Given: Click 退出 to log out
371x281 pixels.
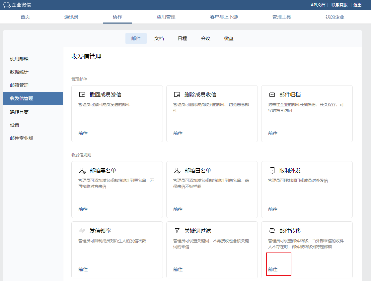Looking at the screenshot, I should click(357, 5).
